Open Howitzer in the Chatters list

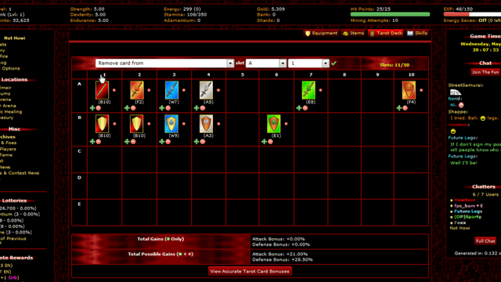tap(464, 200)
